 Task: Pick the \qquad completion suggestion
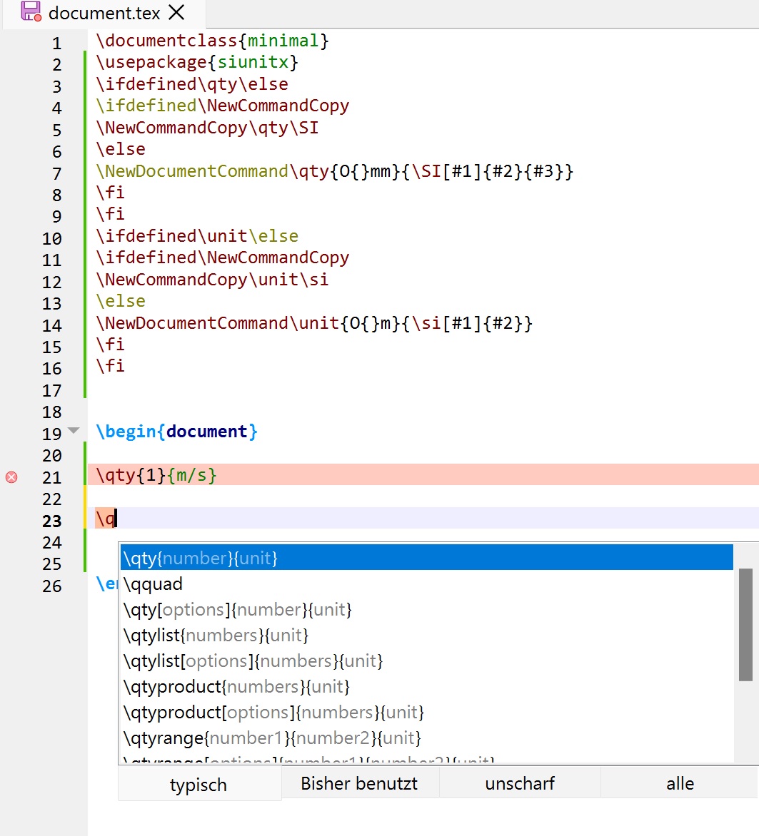[153, 584]
